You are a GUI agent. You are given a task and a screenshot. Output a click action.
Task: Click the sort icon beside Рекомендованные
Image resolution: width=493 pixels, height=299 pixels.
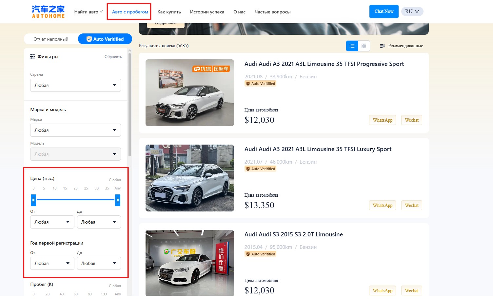click(x=382, y=46)
